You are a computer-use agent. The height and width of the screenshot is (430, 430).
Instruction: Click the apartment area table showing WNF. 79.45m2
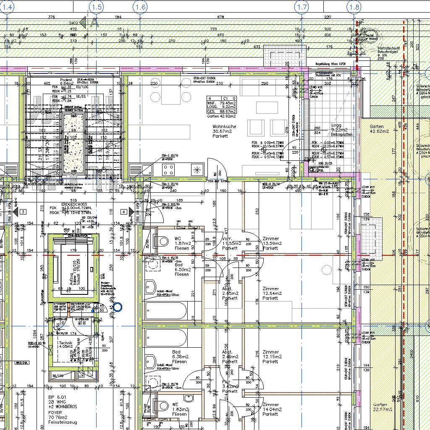(x=221, y=105)
